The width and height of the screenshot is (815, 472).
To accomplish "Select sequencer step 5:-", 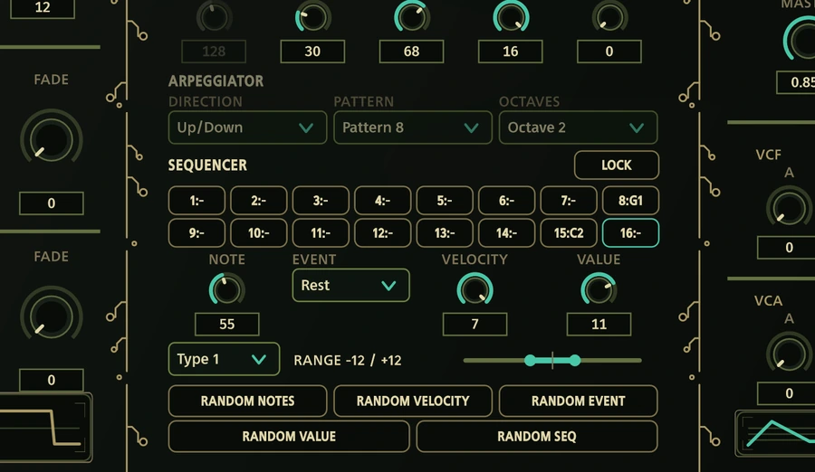I will (x=445, y=201).
